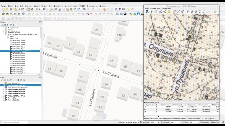Toggle visibility of SWScan00337_modified layer
The height and width of the screenshot is (126, 225).
click(4, 96)
